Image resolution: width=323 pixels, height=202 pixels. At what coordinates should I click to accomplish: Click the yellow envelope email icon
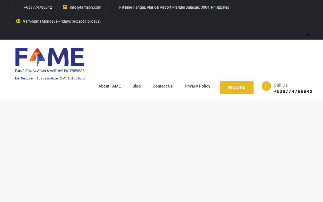[x=65, y=7]
